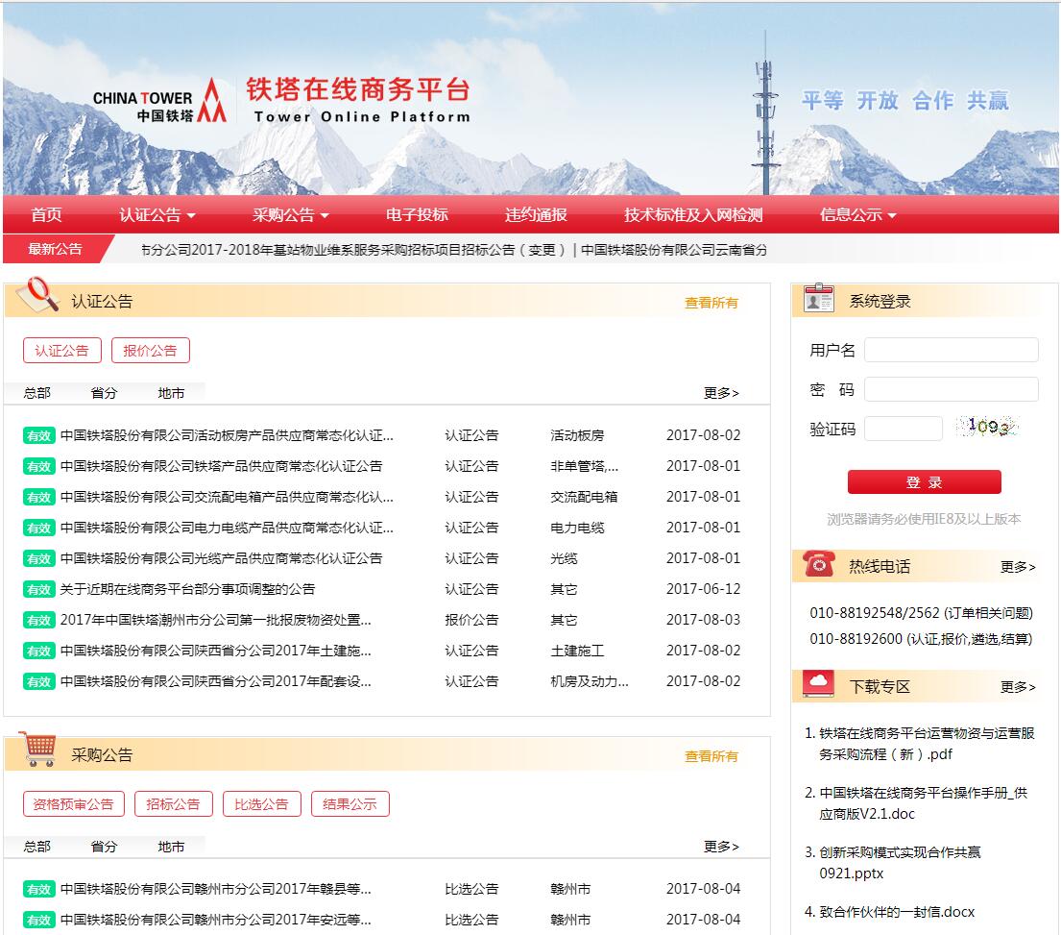This screenshot has height=935, width=1061.
Task: Click 更多> in 采购公告 tab row
Action: [x=721, y=847]
